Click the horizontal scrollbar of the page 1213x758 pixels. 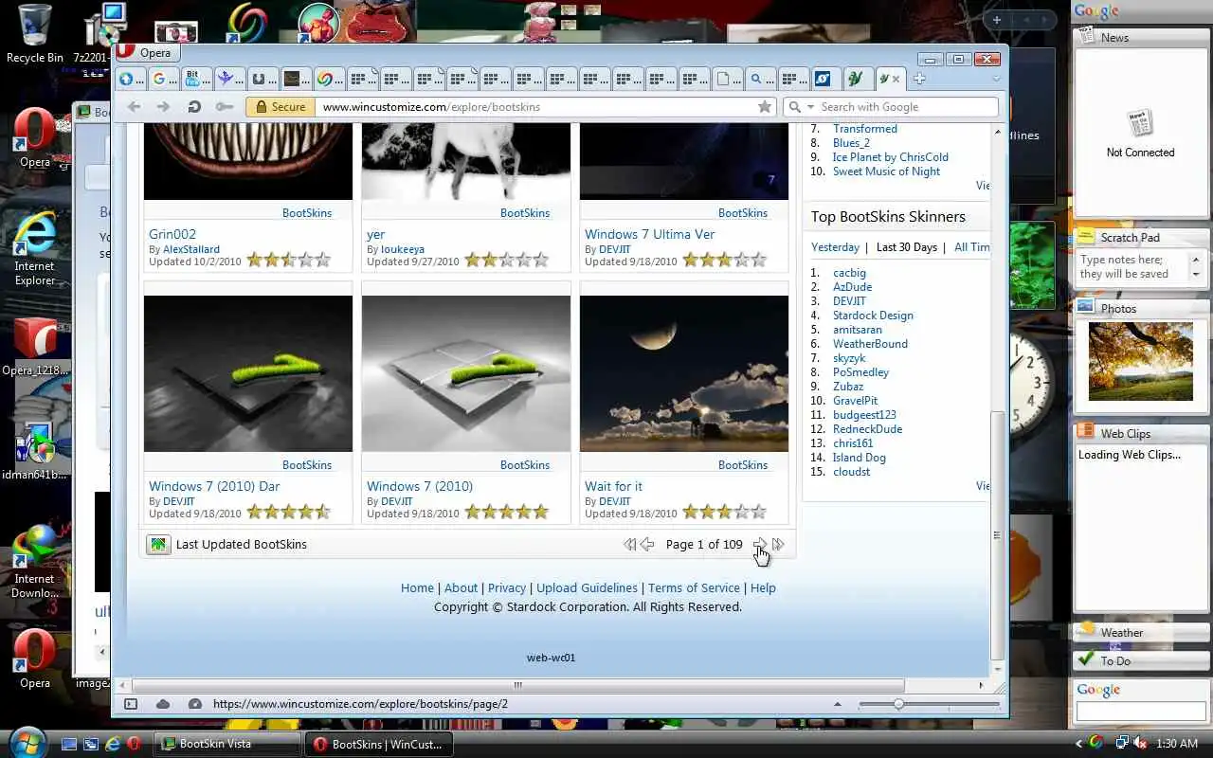click(517, 685)
